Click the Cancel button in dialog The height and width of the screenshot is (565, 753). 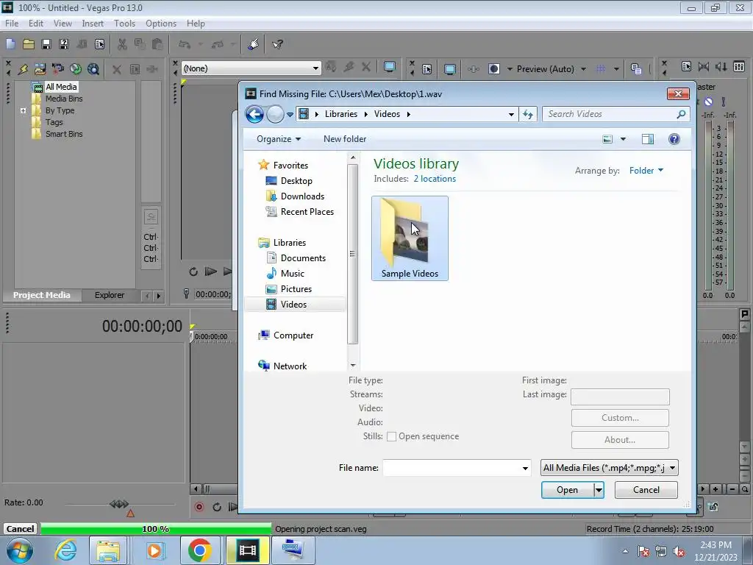click(646, 490)
